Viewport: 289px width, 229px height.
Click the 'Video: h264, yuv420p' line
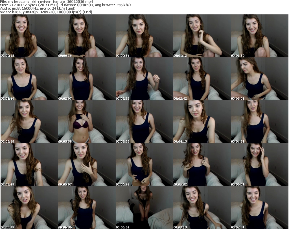(46, 12)
